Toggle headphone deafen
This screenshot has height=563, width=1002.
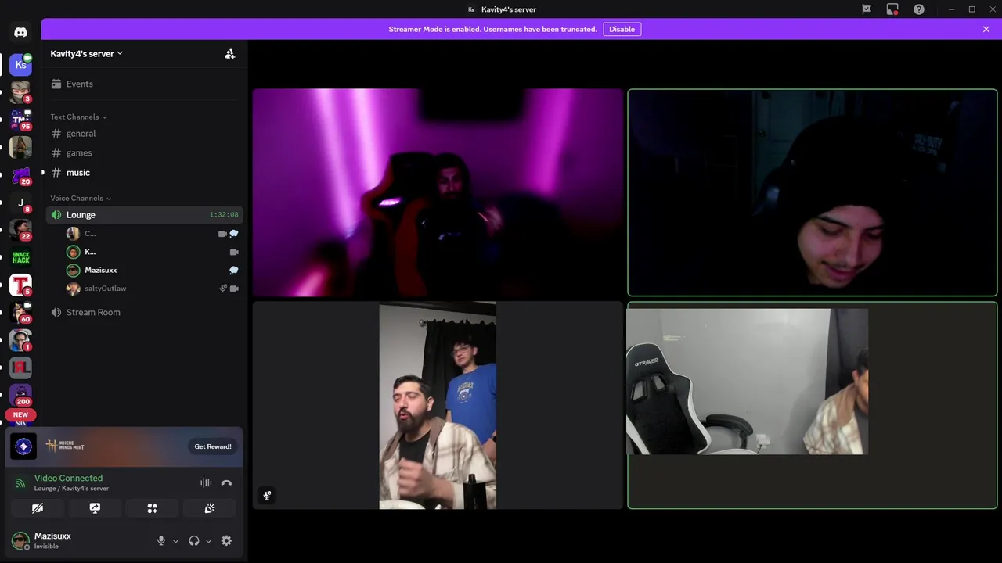click(194, 540)
